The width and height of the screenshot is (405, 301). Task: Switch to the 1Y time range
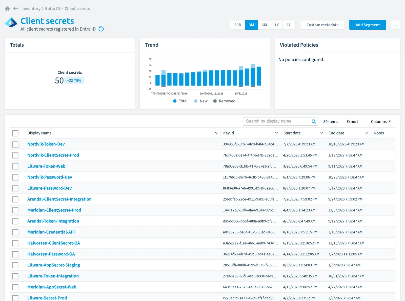[276, 25]
